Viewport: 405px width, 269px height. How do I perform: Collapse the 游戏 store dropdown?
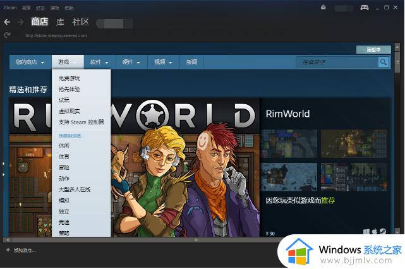pyautogui.click(x=68, y=63)
